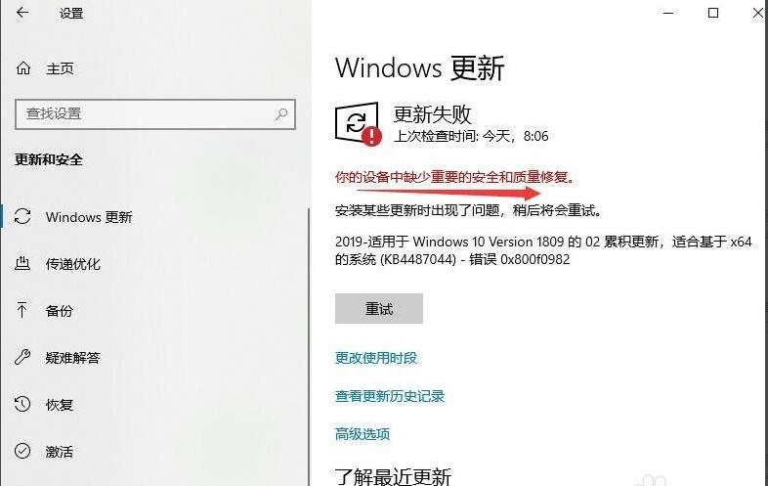Open the 主页 home page entry
The height and width of the screenshot is (486, 768).
coord(61,68)
